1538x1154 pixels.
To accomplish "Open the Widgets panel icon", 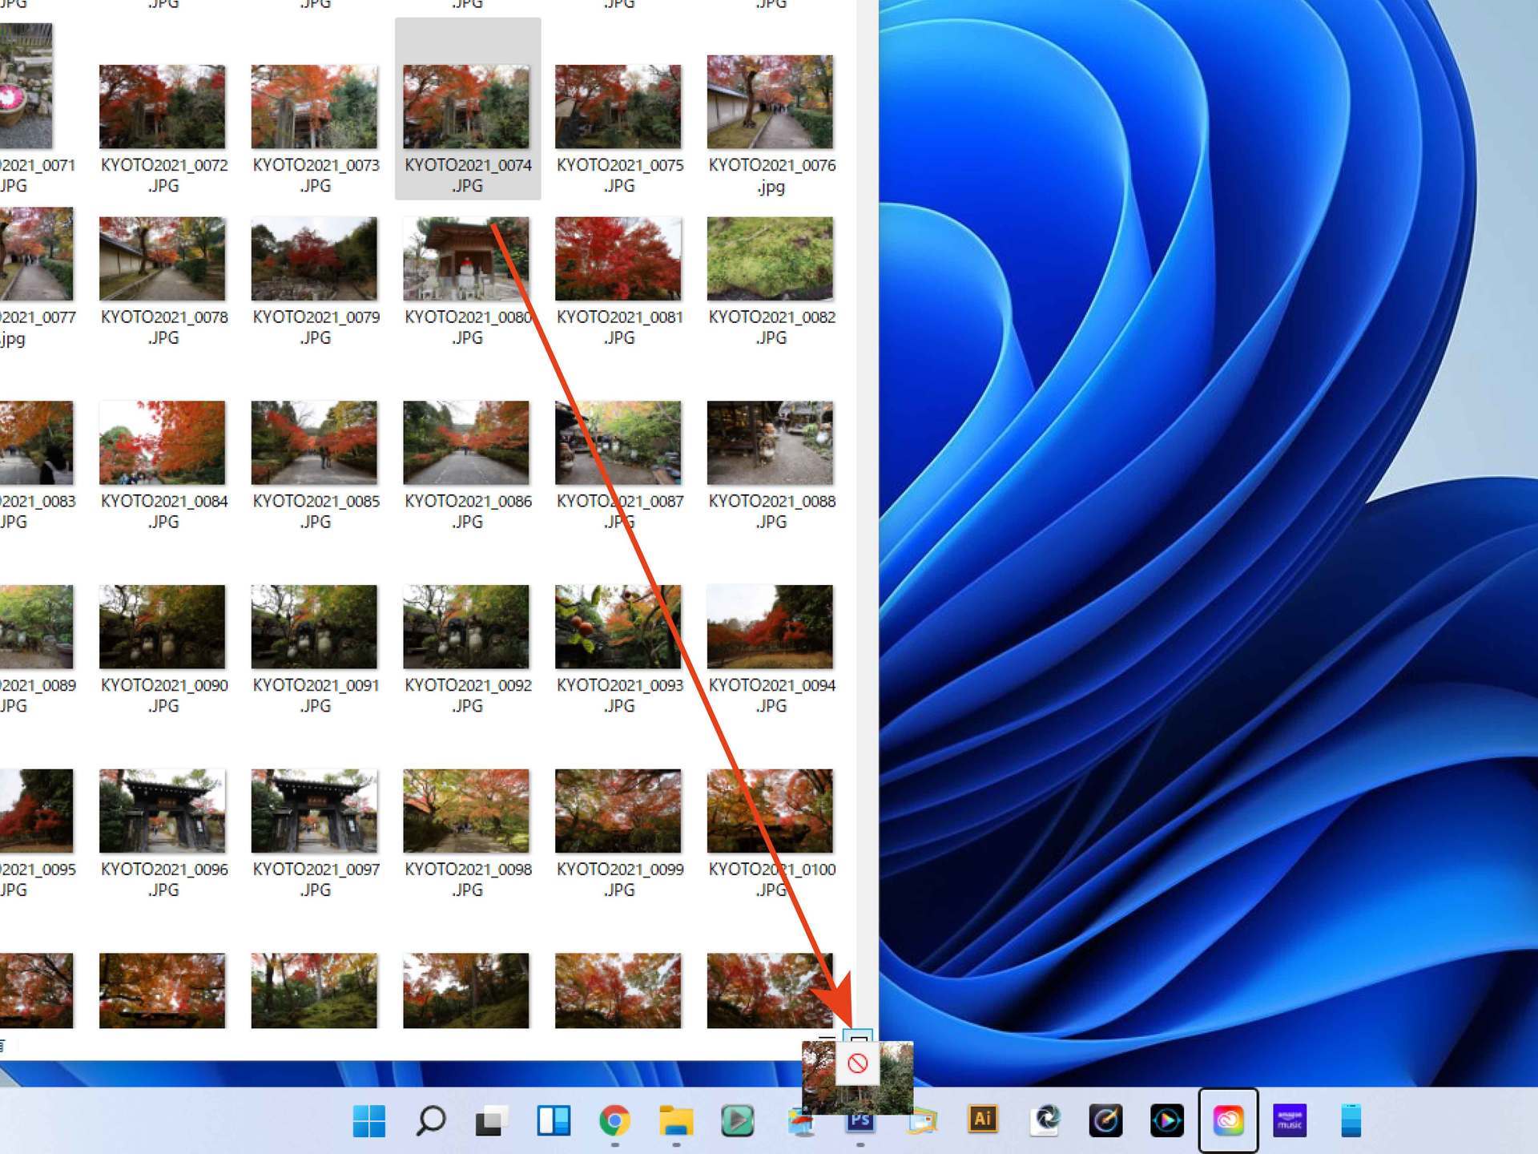I will click(553, 1120).
